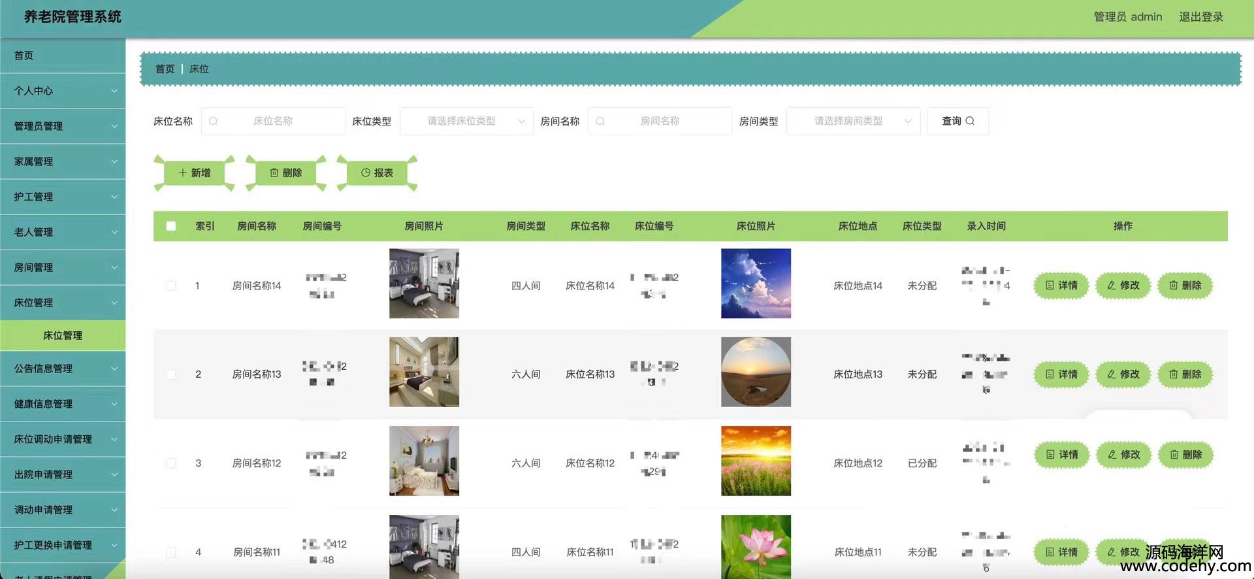Click 修改 pencil icon for 房间名称14 row
The width and height of the screenshot is (1254, 579).
tap(1111, 286)
